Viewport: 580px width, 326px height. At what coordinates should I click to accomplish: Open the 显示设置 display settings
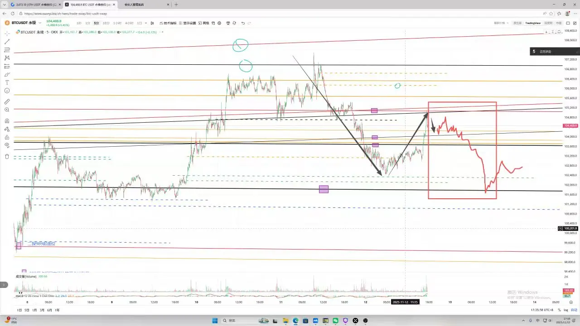click(188, 23)
